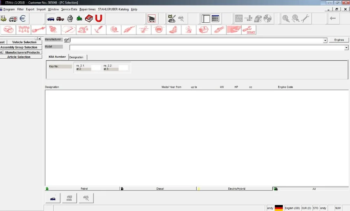
Task: Click the manufacturer favorites icon beside field
Action: pos(66,40)
